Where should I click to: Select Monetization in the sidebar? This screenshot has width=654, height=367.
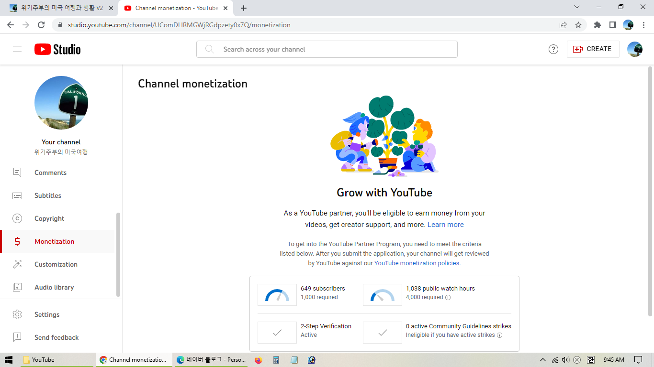(x=57, y=241)
